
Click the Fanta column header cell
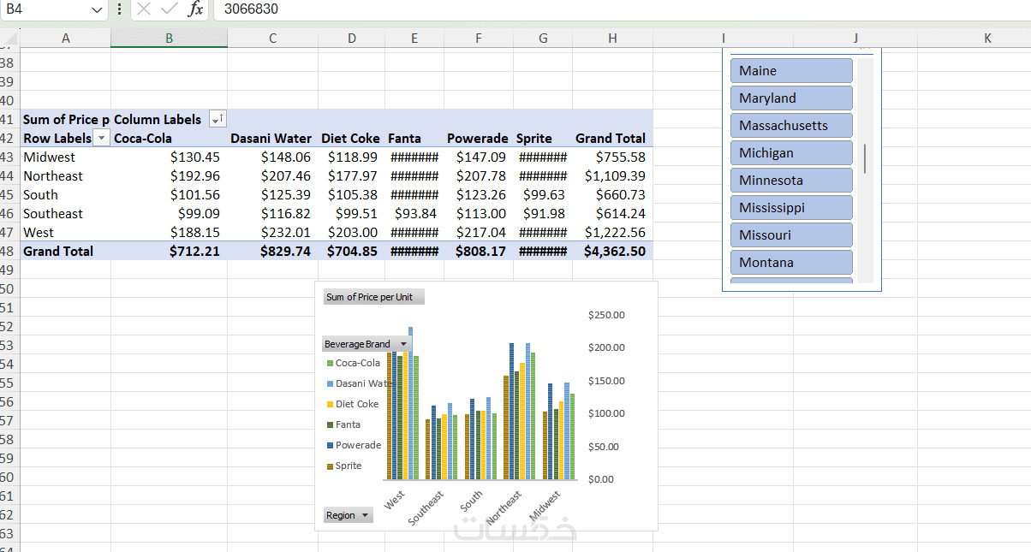(x=414, y=138)
